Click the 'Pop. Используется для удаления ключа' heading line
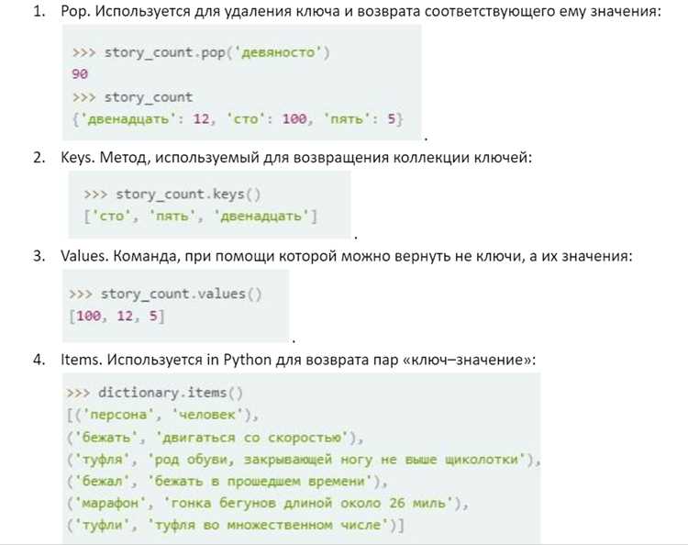This screenshot has height=545, width=688. 361,11
